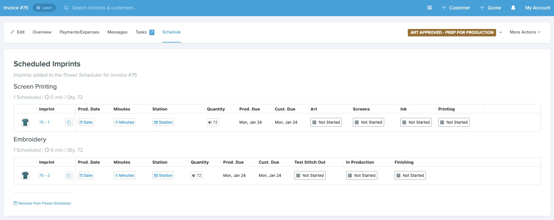
Task: Click Cust. Due date for imprint 75 - 2
Action: pos(270,176)
